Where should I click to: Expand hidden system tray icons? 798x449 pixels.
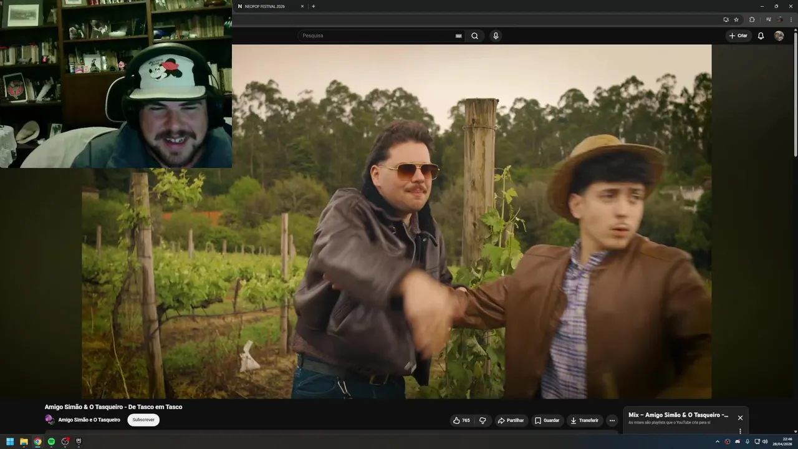point(717,442)
